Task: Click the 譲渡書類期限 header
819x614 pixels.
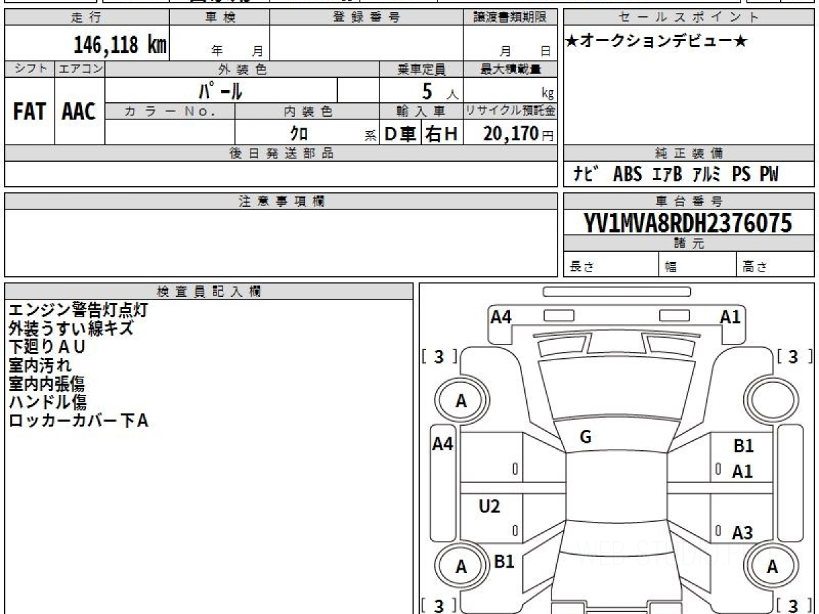Action: click(510, 18)
